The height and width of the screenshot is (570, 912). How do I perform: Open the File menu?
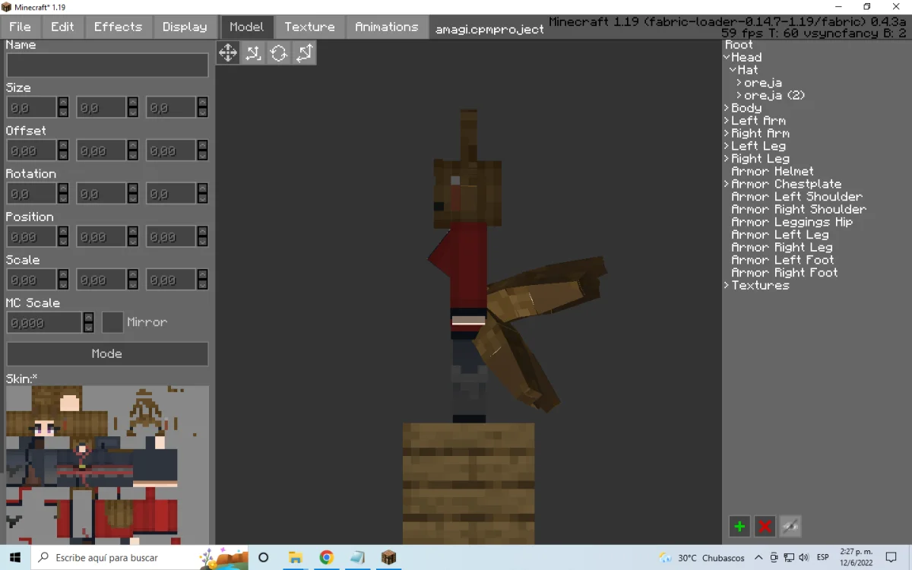coord(20,27)
